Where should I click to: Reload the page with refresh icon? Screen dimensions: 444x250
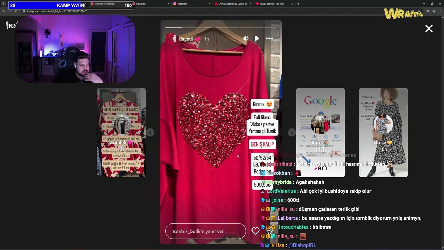click(x=16, y=11)
